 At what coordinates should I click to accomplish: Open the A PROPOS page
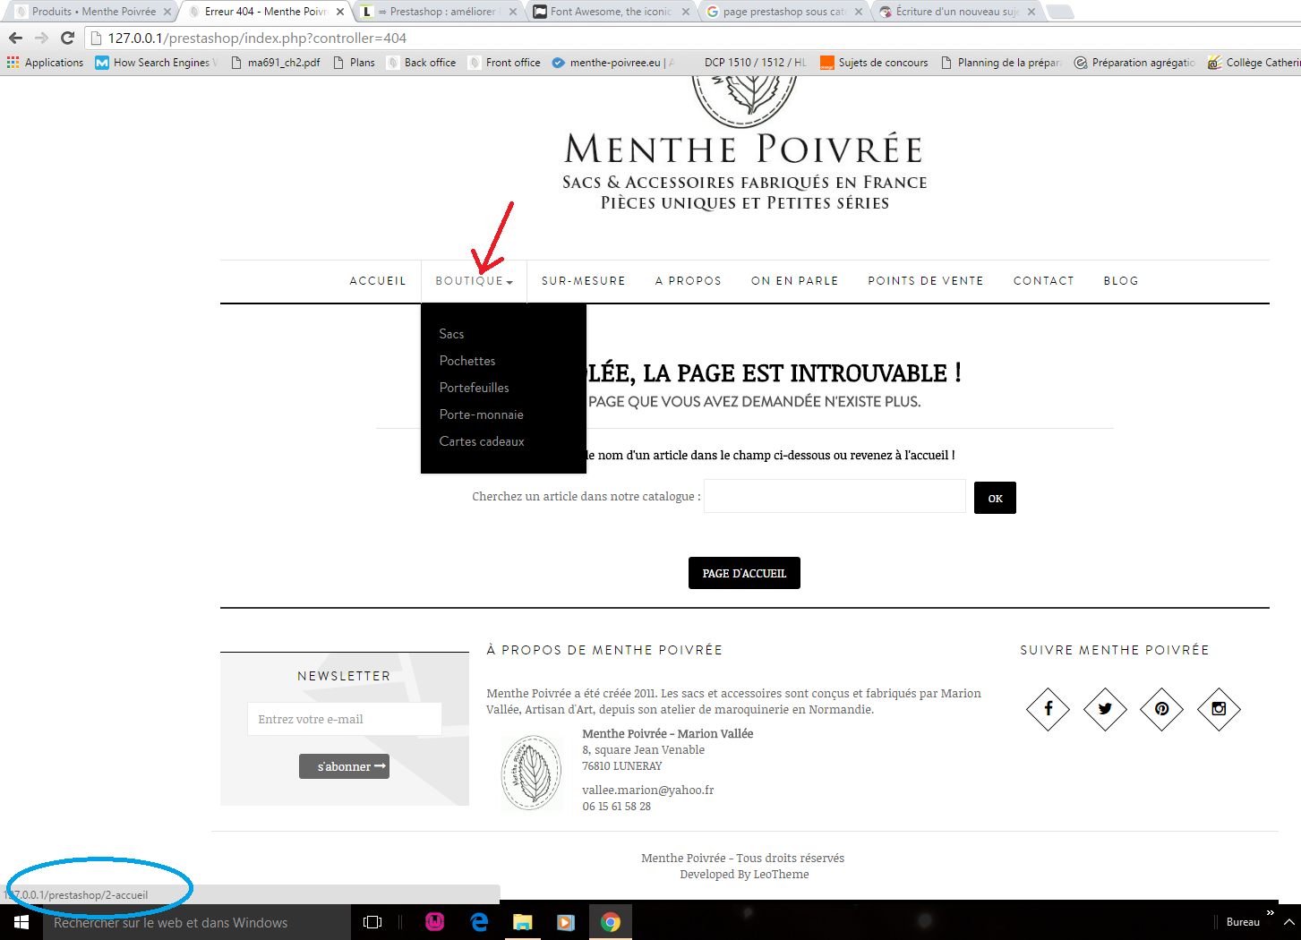[689, 281]
